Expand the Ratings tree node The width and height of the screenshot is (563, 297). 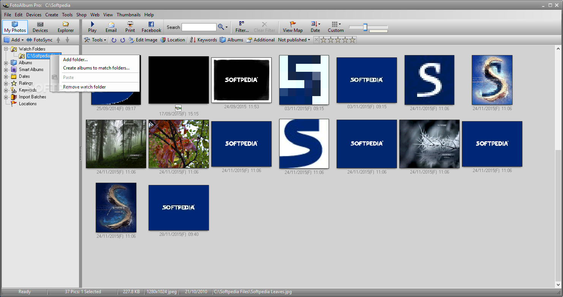(6, 83)
